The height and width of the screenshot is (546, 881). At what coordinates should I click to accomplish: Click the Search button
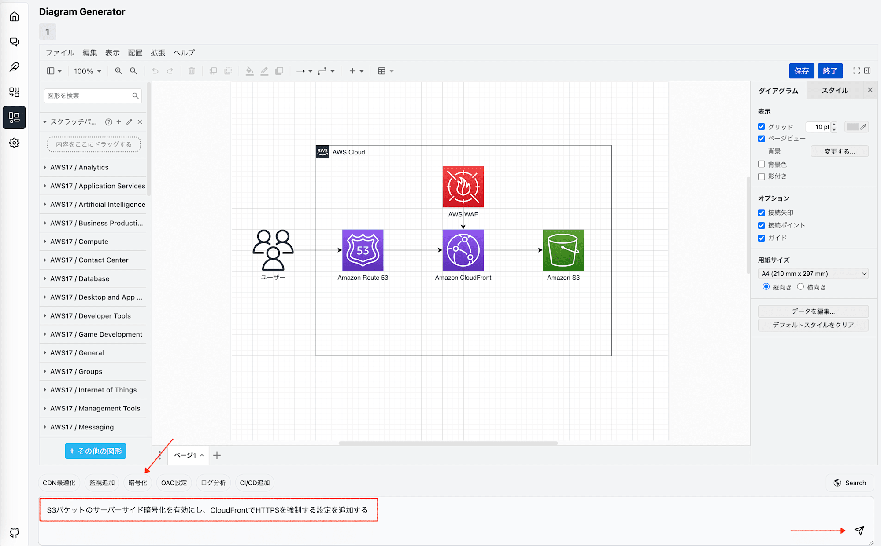[x=850, y=483]
